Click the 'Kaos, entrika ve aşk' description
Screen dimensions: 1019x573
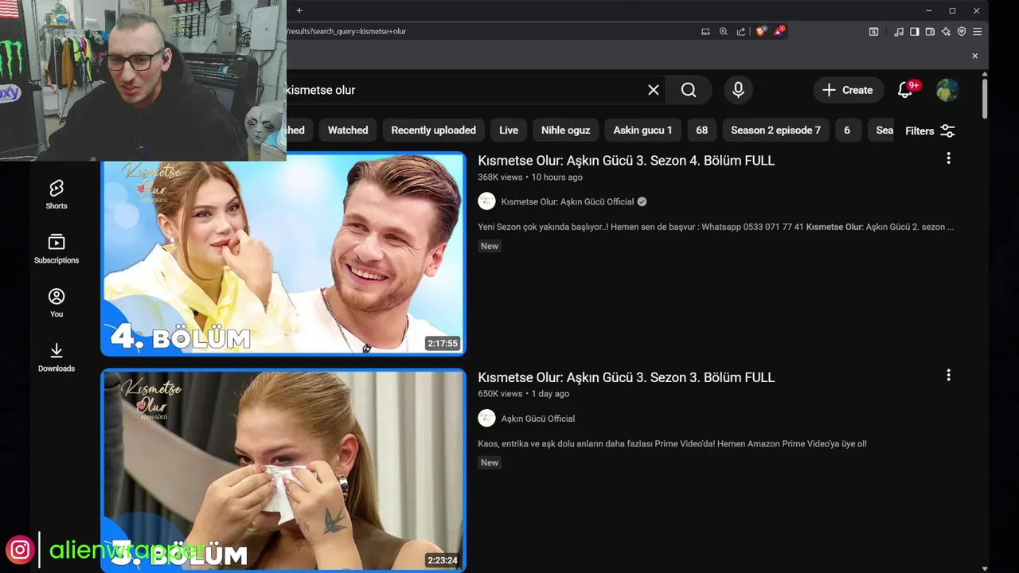[672, 443]
